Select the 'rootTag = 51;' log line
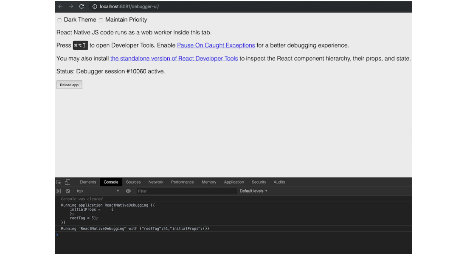Screen dimensions: 467x255 [84, 218]
